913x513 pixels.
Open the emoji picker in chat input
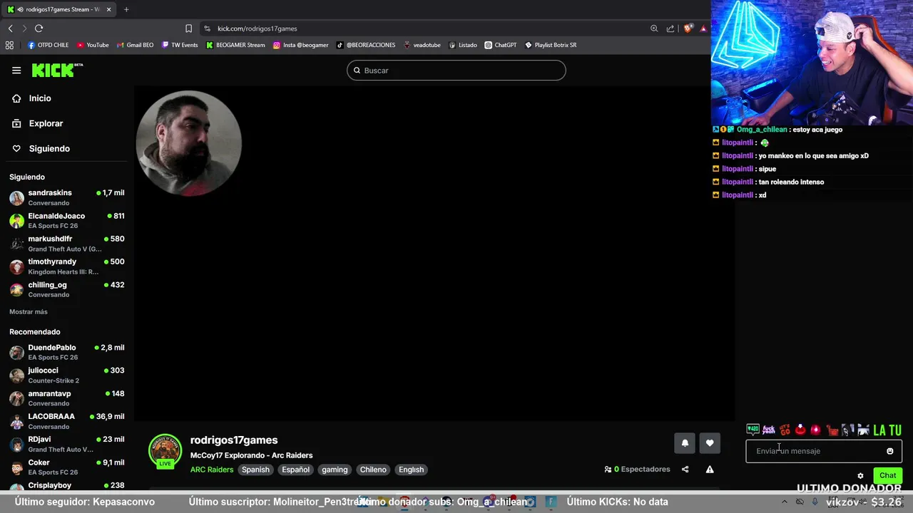(890, 451)
